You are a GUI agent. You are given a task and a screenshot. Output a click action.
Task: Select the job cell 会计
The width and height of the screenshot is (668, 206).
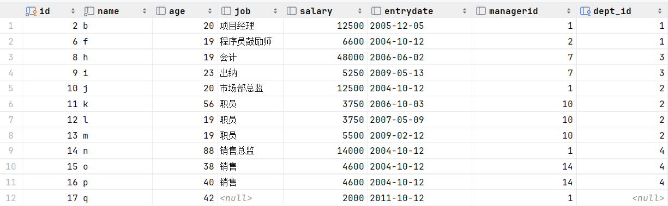point(250,57)
